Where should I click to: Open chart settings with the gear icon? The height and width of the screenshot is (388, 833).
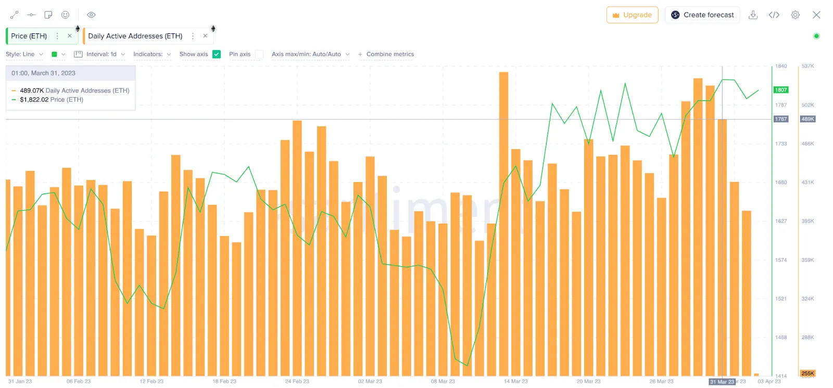point(795,15)
